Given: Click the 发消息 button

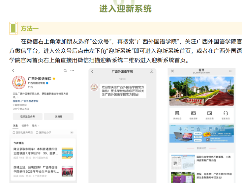Looking at the screenshot, I should (59, 117).
